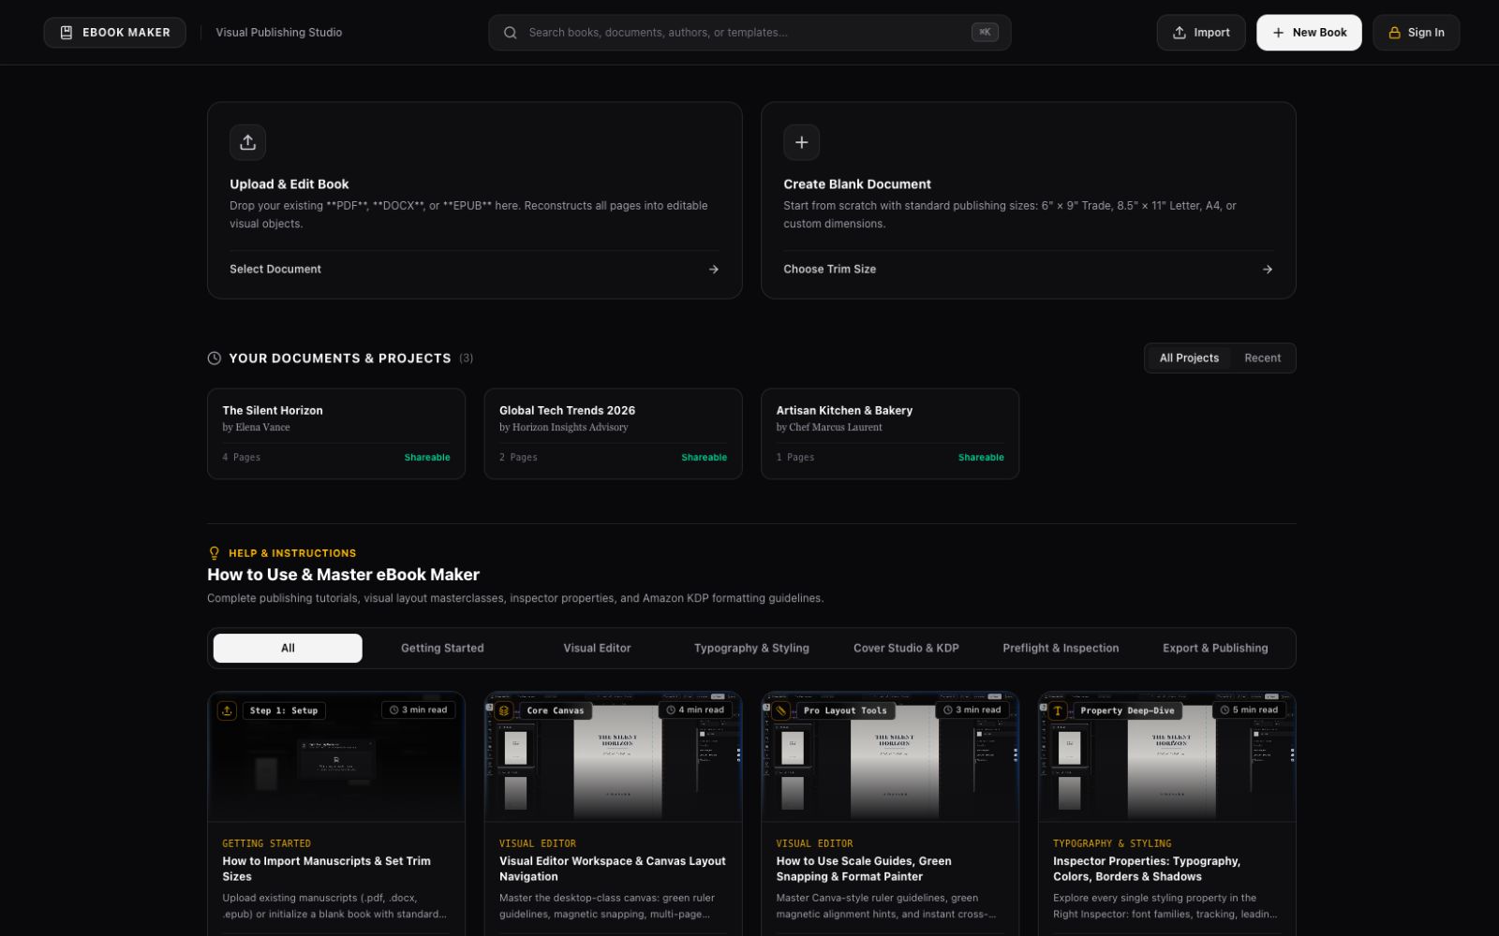Viewport: 1499px width, 936px height.
Task: Open the Typography & Styling tab
Action: pyautogui.click(x=751, y=648)
